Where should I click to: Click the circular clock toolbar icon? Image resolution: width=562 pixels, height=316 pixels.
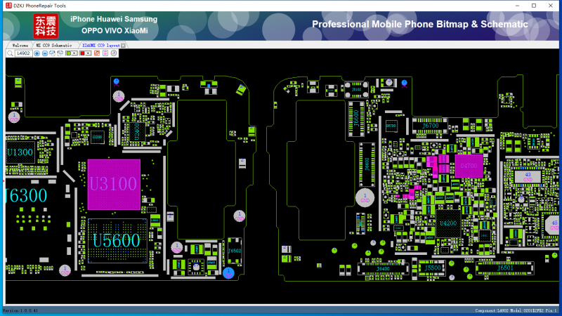(x=114, y=53)
